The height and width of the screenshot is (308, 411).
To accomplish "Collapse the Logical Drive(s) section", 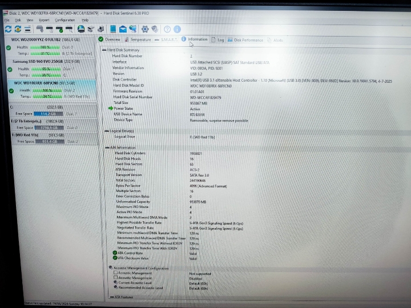I will [x=107, y=131].
